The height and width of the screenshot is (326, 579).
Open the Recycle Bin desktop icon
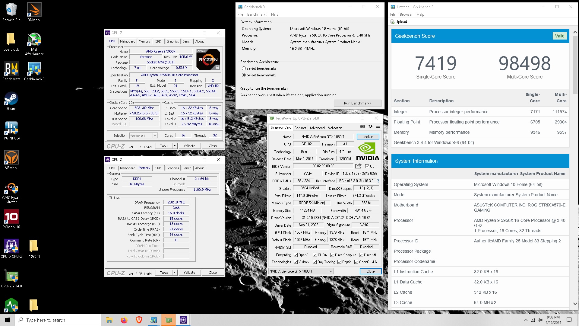click(x=11, y=12)
